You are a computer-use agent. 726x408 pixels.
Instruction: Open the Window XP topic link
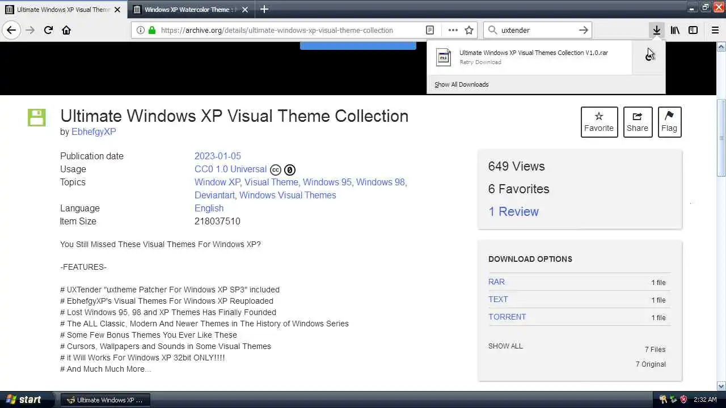[x=217, y=182]
